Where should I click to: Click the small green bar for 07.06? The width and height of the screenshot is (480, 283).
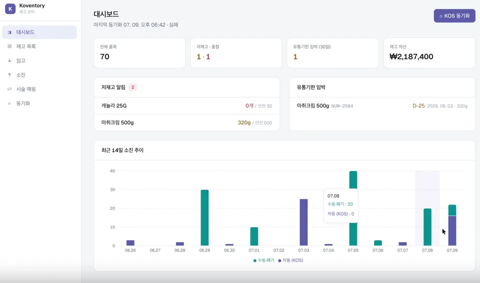click(378, 243)
